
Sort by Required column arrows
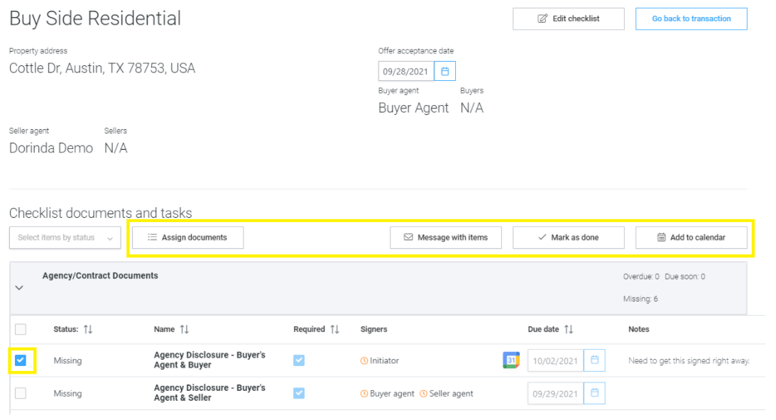click(x=334, y=329)
